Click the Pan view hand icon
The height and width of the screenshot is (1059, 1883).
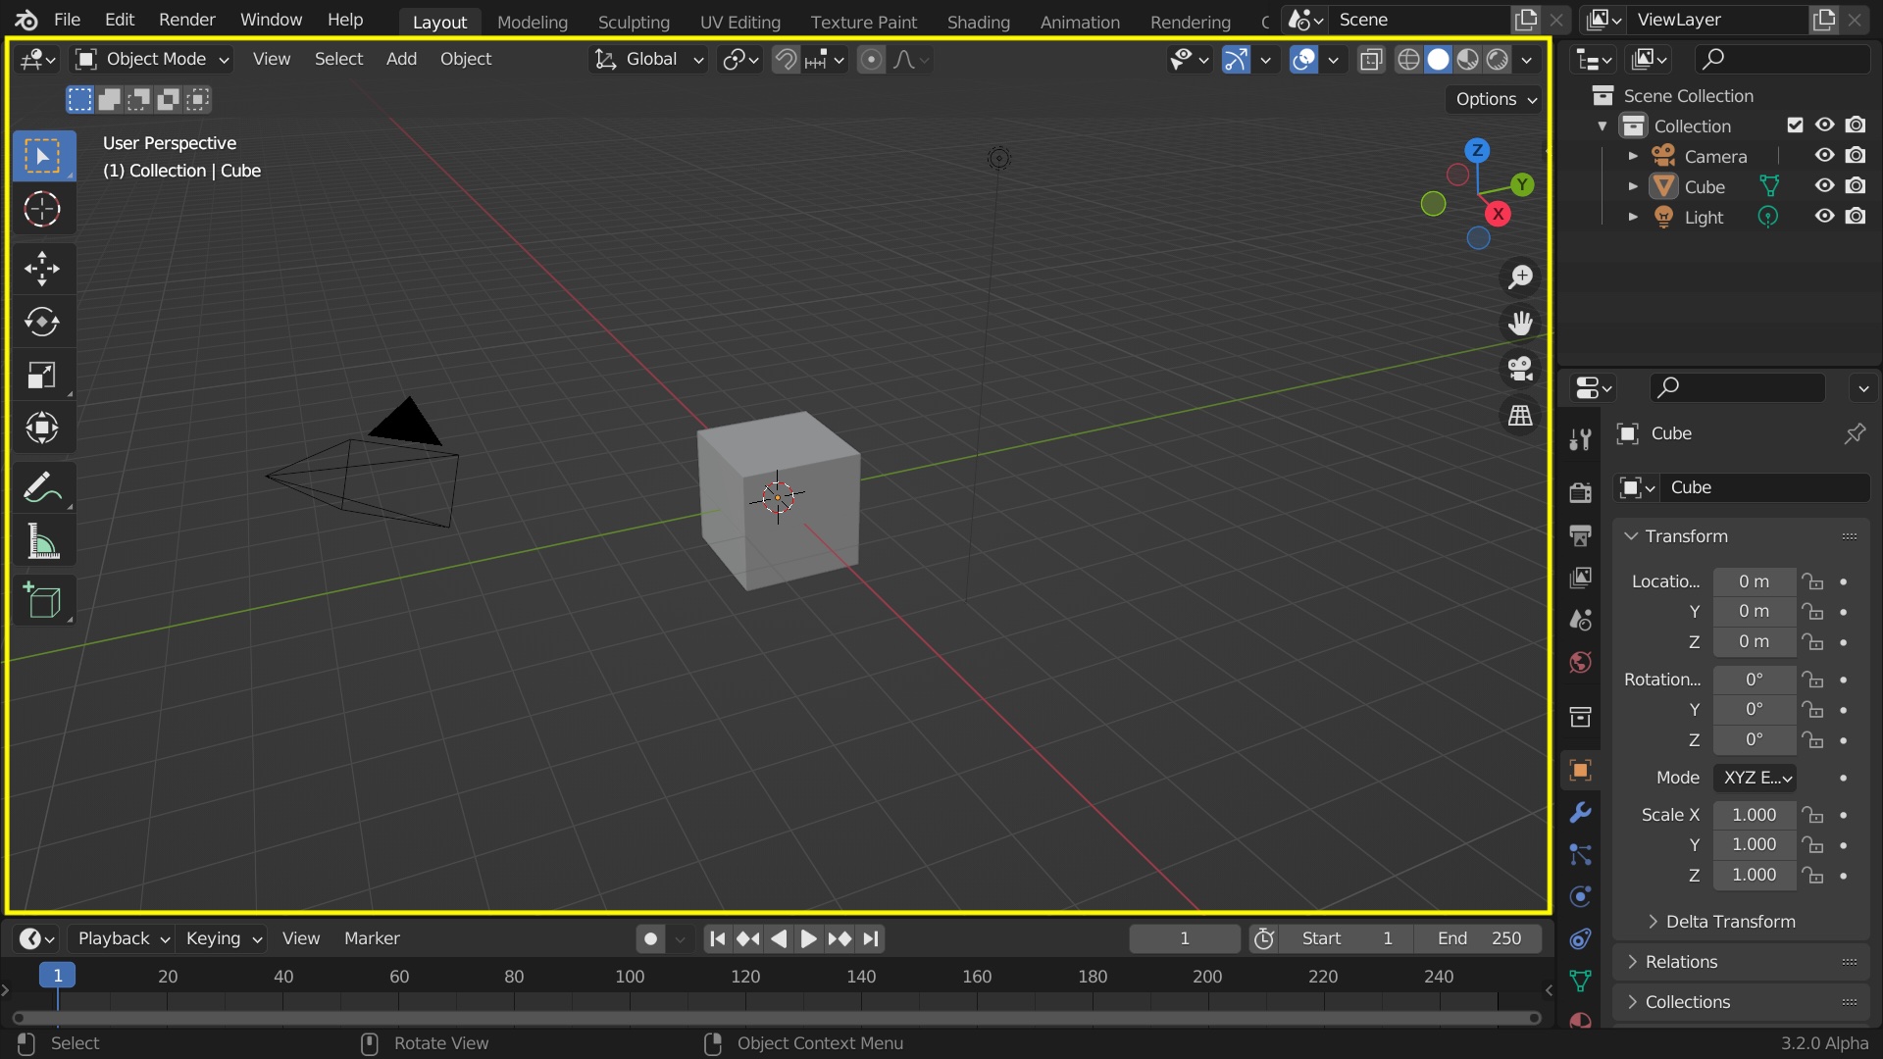click(1520, 324)
